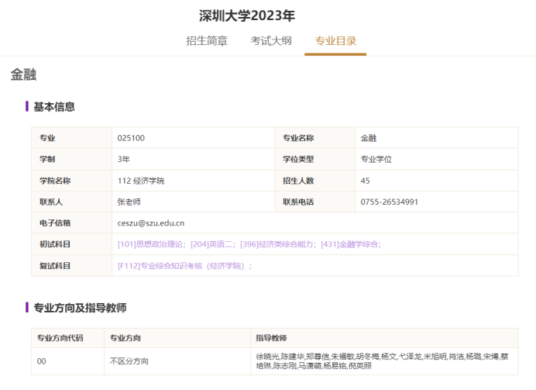This screenshot has width=536, height=390.
Task: Click the contact person 张老师
Action: click(x=129, y=202)
